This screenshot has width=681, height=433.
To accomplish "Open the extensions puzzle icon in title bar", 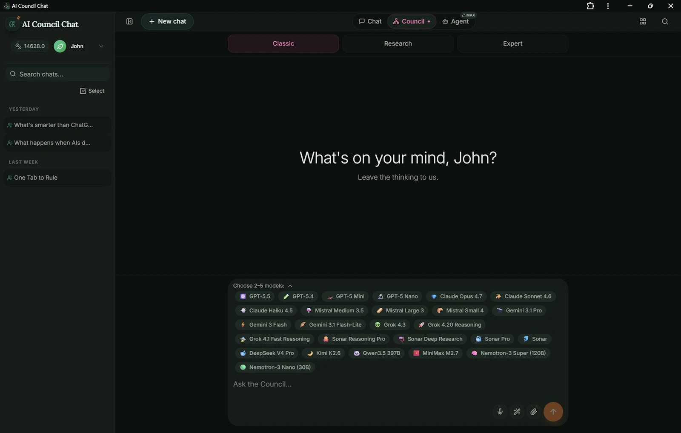I will pyautogui.click(x=590, y=6).
